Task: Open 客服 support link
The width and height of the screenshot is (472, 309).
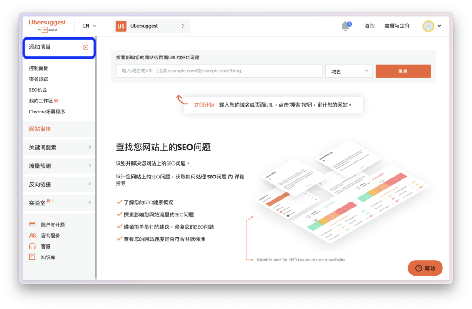Action: point(46,246)
